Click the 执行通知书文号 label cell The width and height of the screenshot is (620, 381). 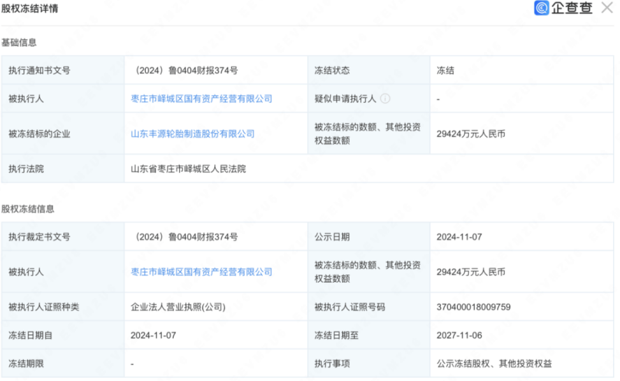[x=63, y=70]
